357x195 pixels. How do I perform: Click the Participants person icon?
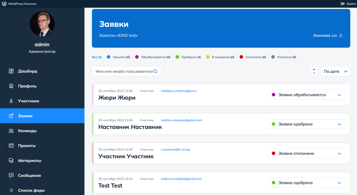click(x=11, y=101)
